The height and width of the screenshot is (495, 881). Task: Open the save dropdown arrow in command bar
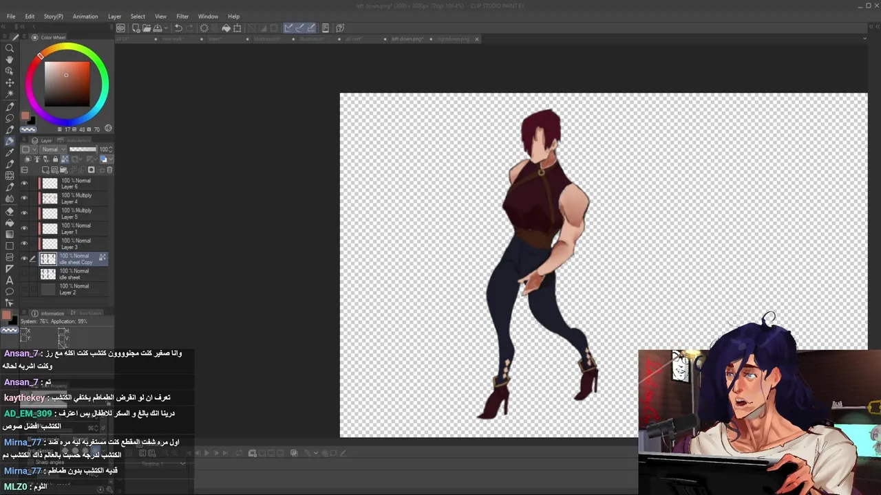coord(166,28)
